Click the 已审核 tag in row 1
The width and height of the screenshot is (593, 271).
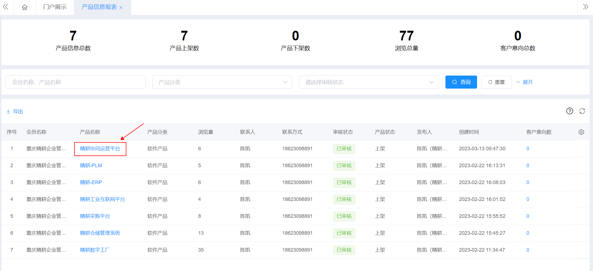click(344, 149)
